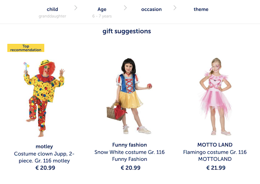Click chevron arrow after the child step

point(76,8)
